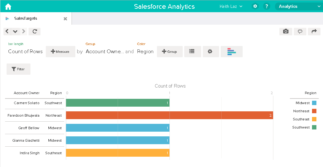This screenshot has width=323, height=167.
Task: Click the 'Geoff Bellow' row label
Action: pyautogui.click(x=29, y=128)
